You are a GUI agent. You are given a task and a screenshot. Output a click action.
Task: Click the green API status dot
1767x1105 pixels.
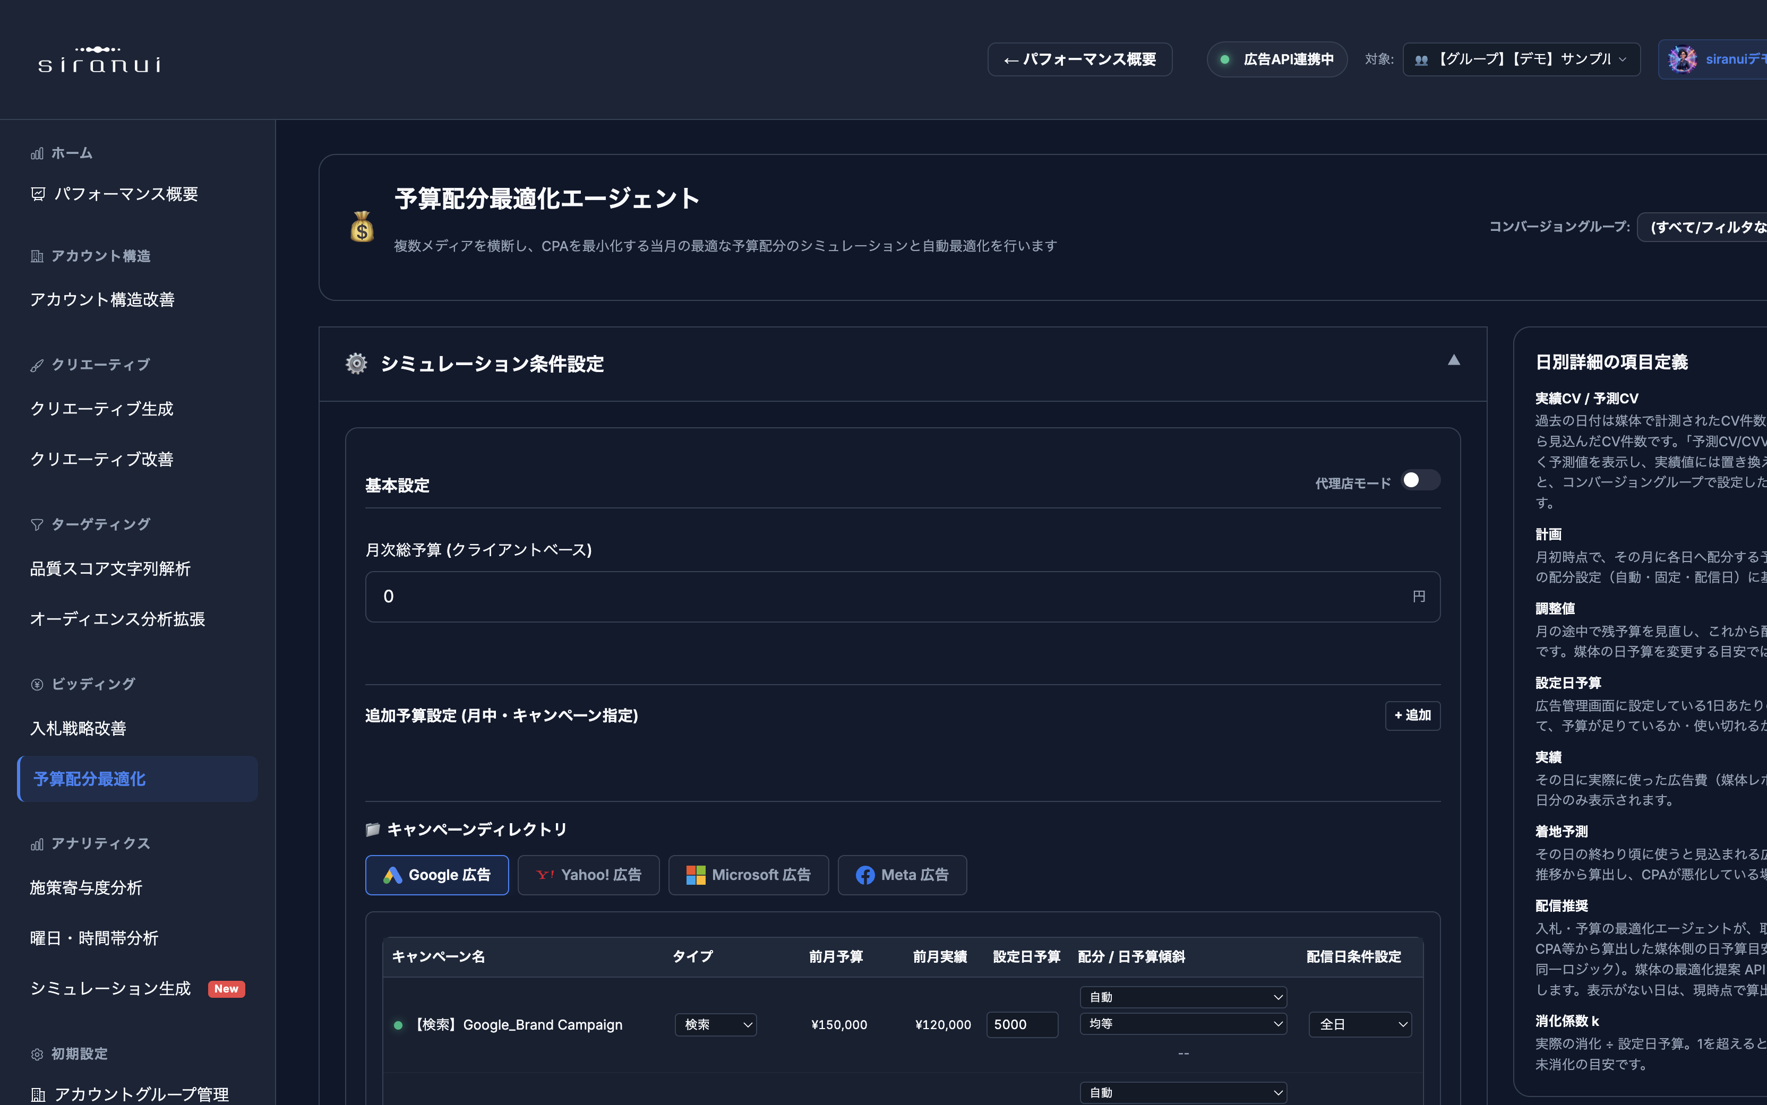(x=1224, y=59)
